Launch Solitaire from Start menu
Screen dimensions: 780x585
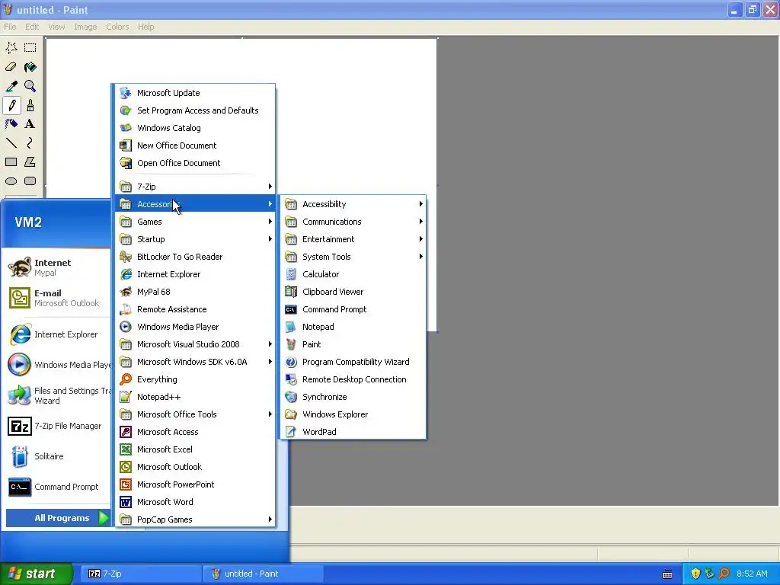[x=57, y=456]
